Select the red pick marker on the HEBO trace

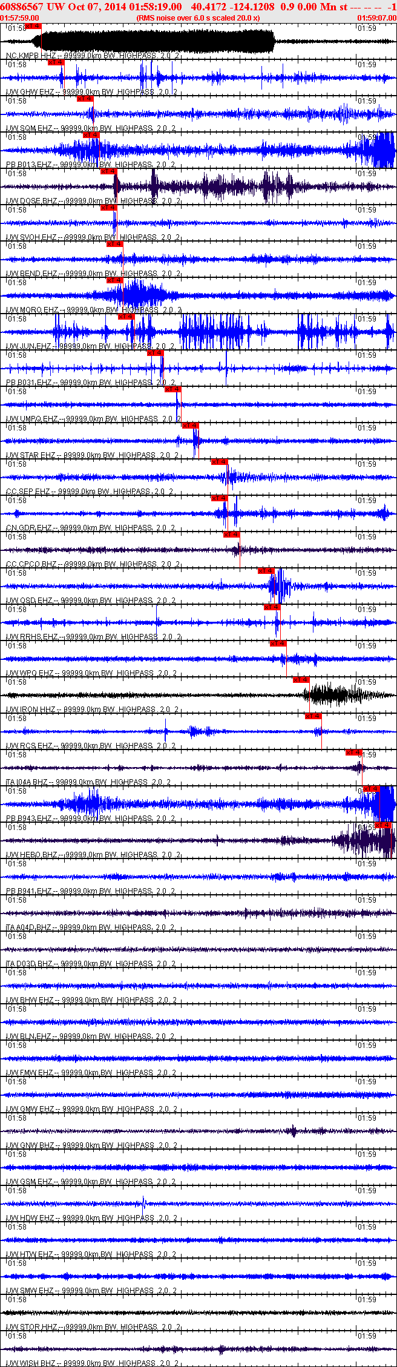384,825
